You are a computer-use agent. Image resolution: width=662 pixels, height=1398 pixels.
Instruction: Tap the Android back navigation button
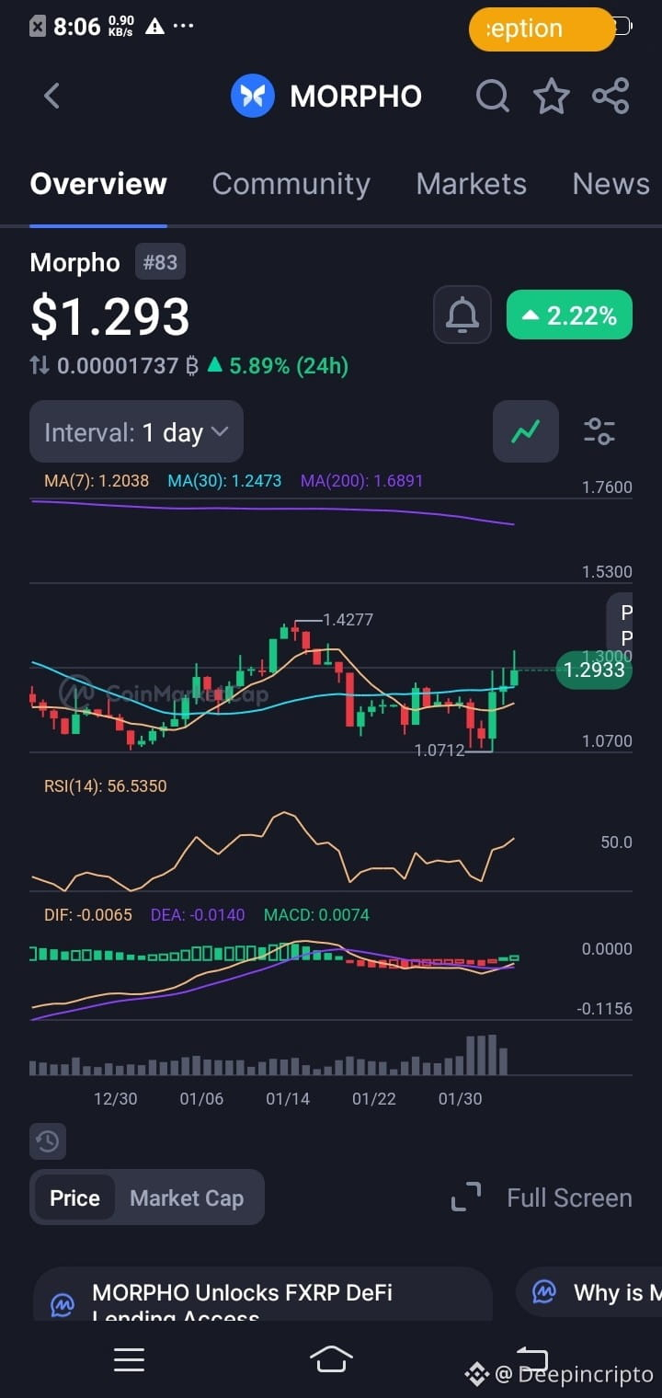[532, 1358]
